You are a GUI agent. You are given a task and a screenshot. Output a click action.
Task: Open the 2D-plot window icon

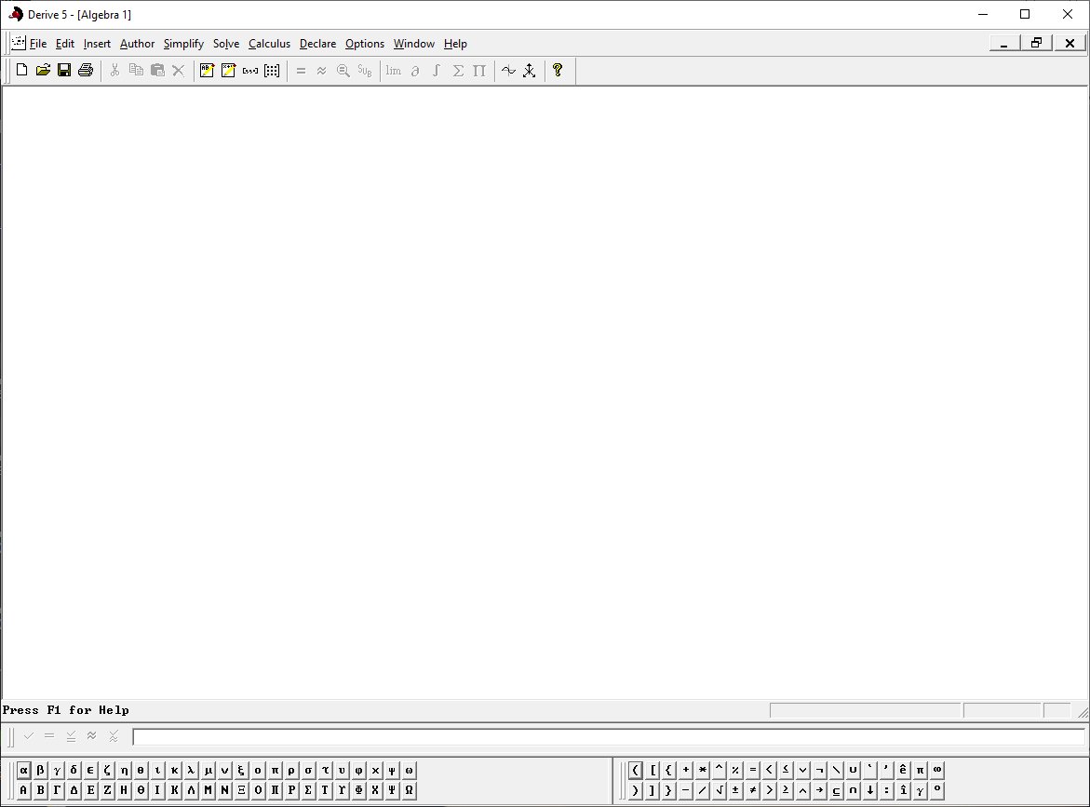pos(508,70)
